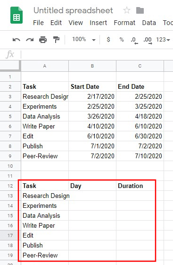
Task: Open Google Sheets home logo
Action: (x=16, y=15)
